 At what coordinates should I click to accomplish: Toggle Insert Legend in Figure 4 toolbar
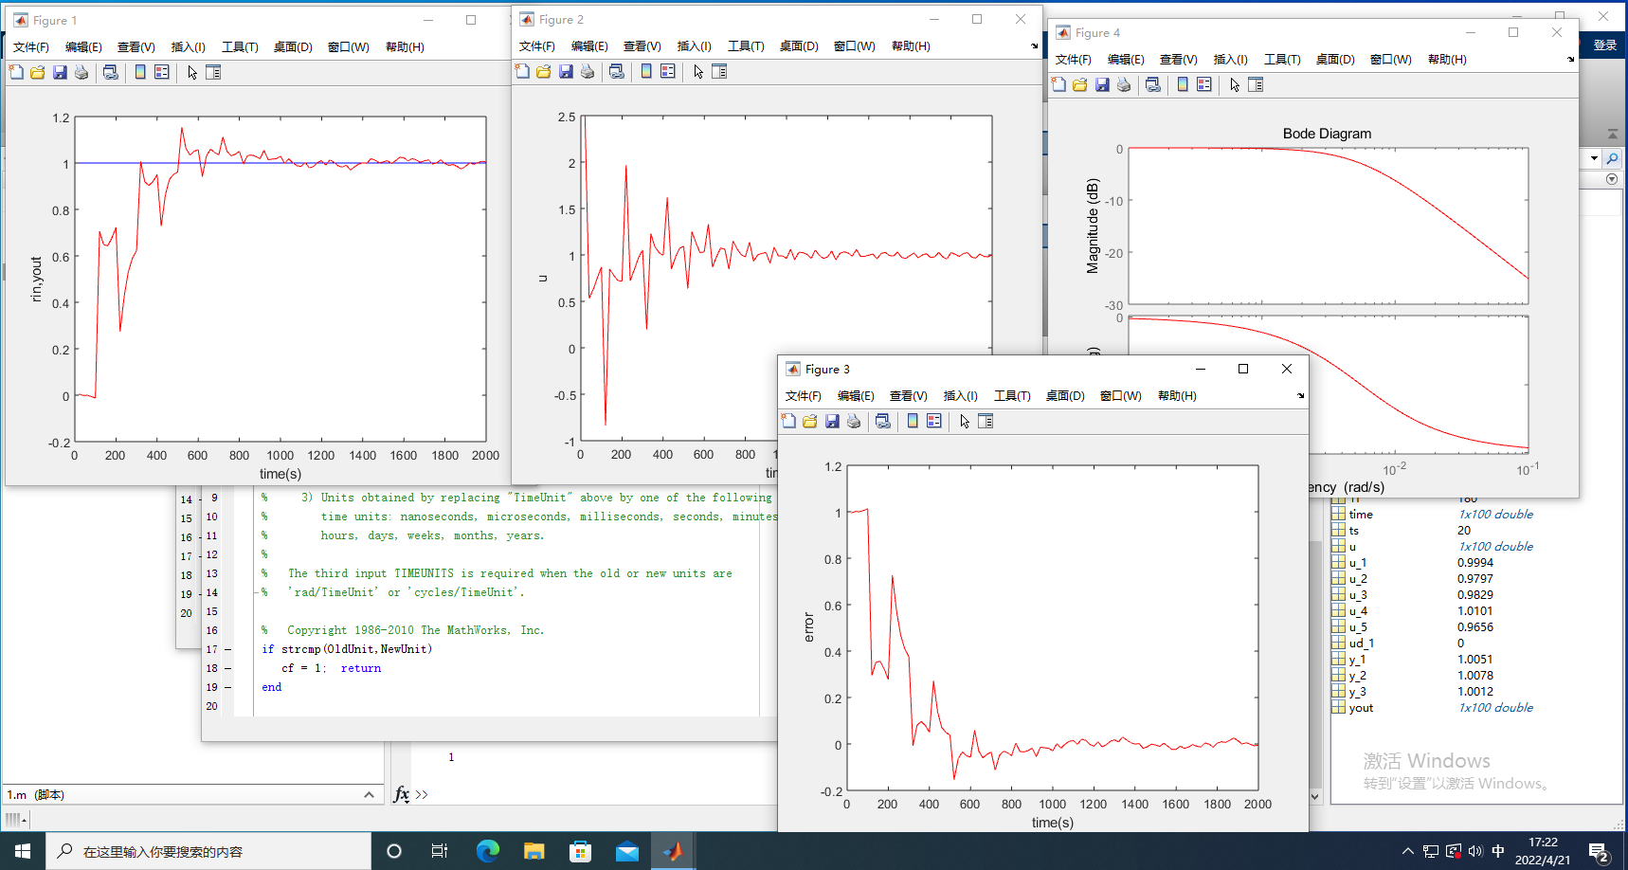pos(1204,84)
